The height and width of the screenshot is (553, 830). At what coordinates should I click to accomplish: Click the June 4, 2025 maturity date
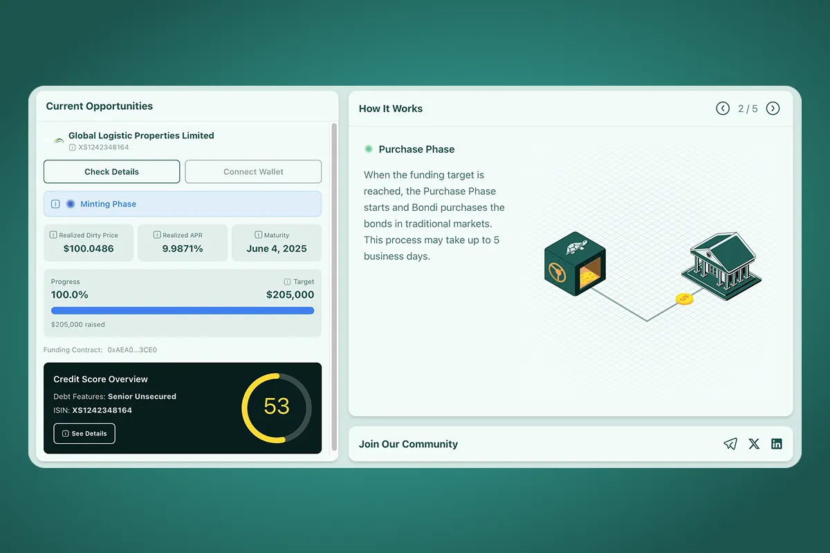tap(277, 249)
